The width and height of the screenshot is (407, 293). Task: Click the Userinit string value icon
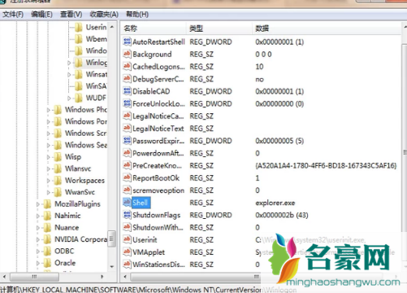click(x=127, y=239)
